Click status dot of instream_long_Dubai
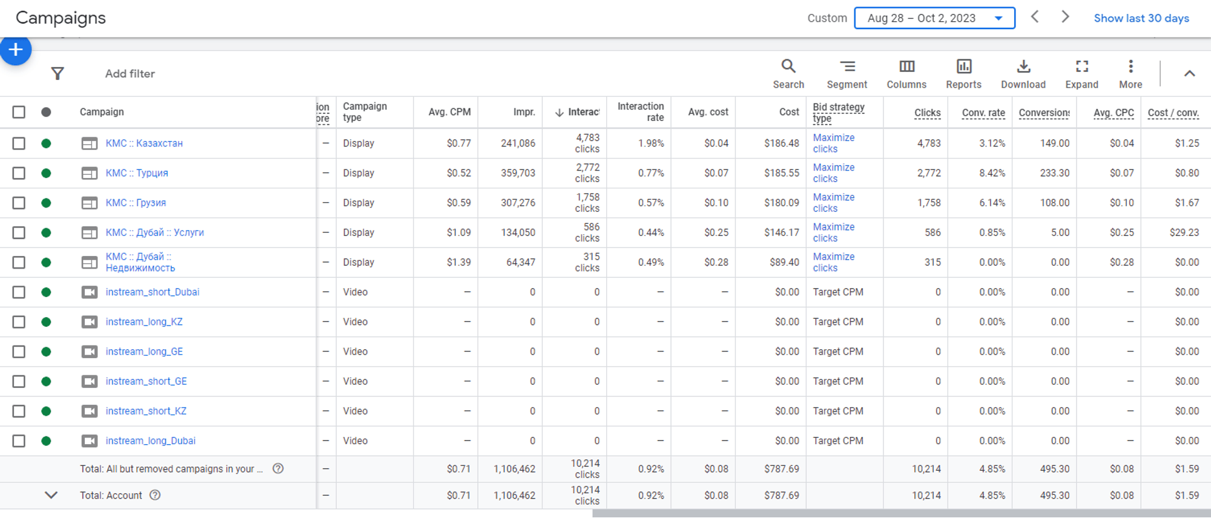 [46, 441]
